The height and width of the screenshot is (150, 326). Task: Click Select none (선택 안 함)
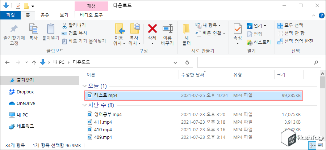(291, 33)
